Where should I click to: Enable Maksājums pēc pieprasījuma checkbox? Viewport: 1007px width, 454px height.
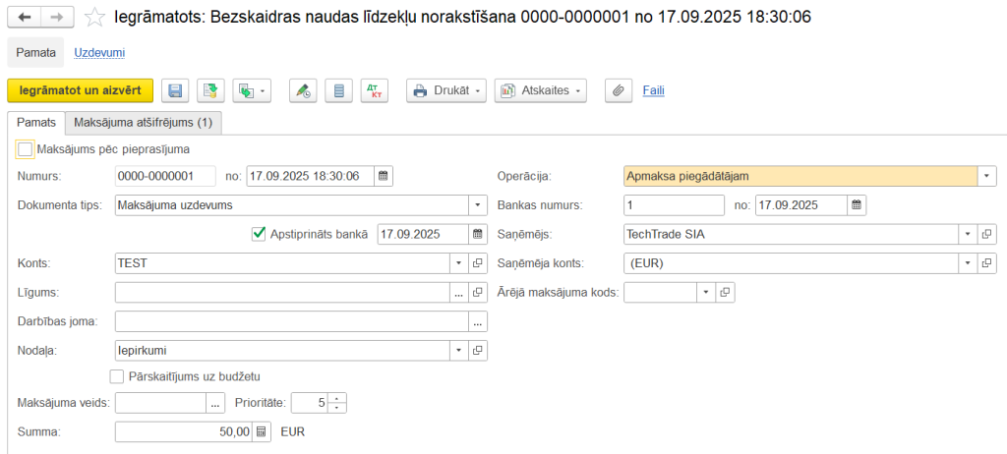25,149
